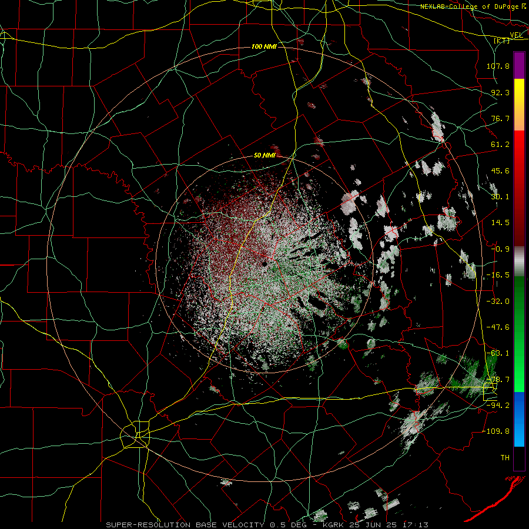Click the -63.1 velocity scale value
The height and width of the screenshot is (529, 529).
point(498,353)
